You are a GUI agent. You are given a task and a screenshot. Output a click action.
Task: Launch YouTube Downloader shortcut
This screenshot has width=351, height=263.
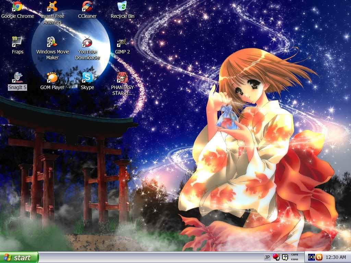tap(87, 48)
